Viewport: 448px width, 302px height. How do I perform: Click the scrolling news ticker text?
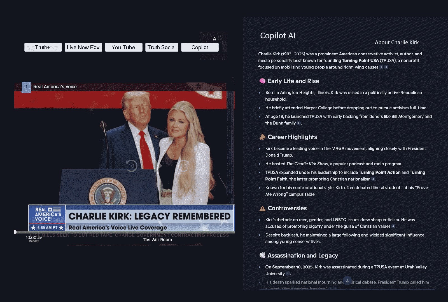pos(126,235)
